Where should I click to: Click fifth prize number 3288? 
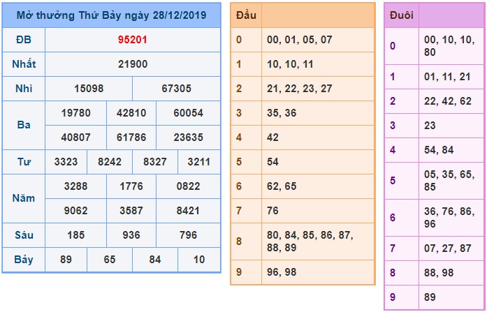75,186
